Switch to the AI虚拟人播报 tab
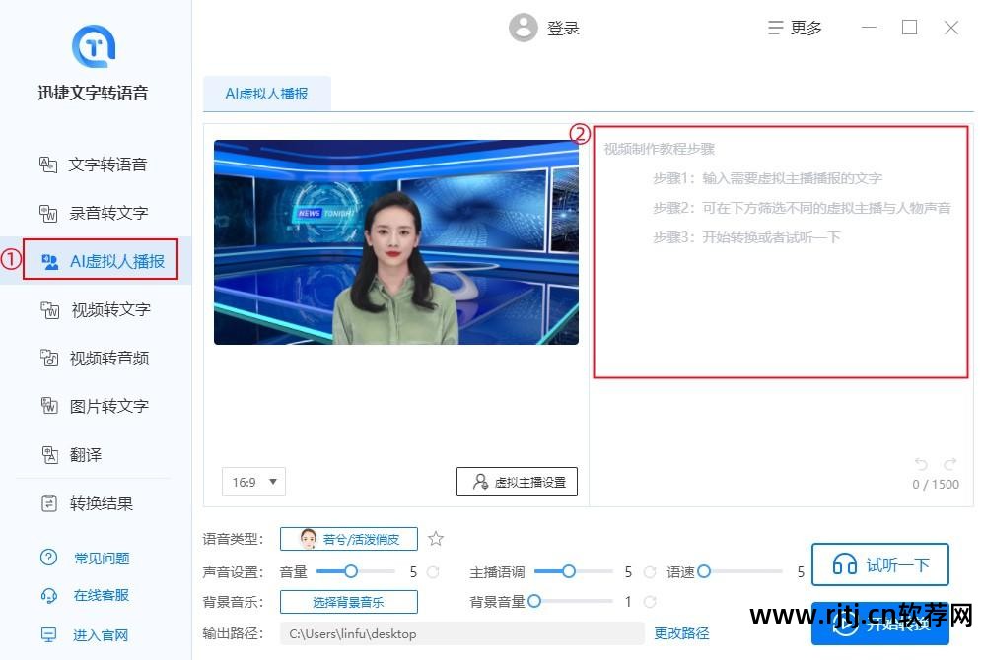The height and width of the screenshot is (660, 982). click(267, 94)
